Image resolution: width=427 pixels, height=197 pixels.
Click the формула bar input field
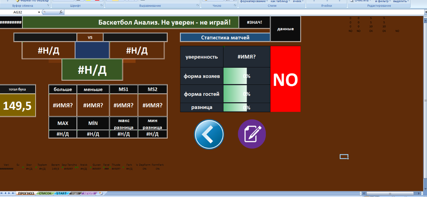242,12
